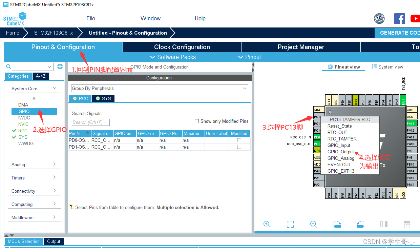Click the STM32CubeMX logo
Viewport: 420px width, 248px height.
[x=15, y=19]
